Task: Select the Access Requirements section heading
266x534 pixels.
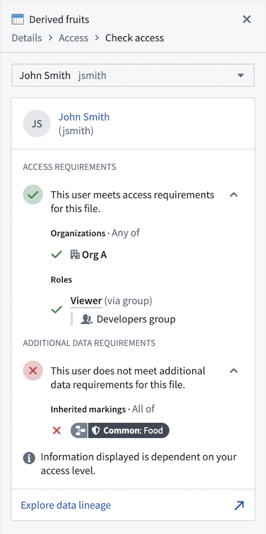Action: point(70,167)
